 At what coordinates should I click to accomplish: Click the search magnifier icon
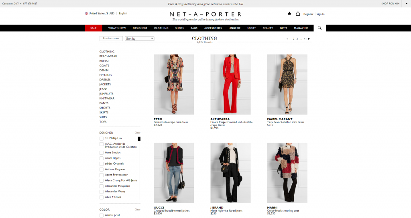pyautogui.click(x=319, y=28)
